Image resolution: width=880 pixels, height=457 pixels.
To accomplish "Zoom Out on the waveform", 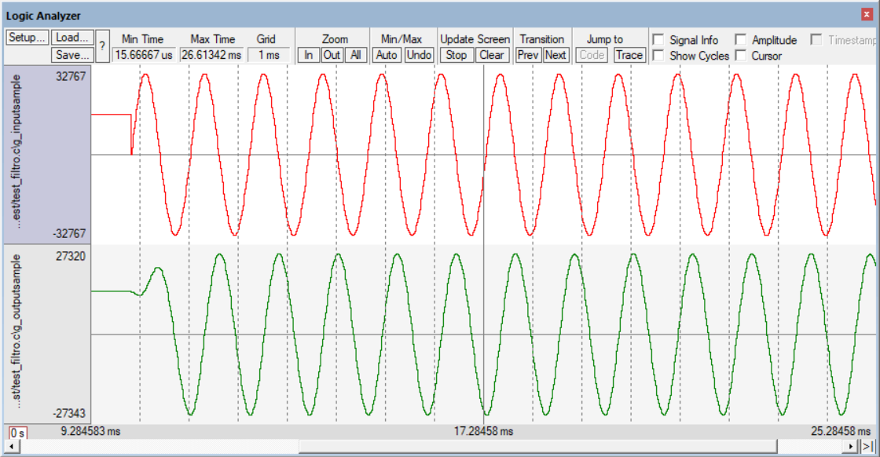I will click(332, 55).
